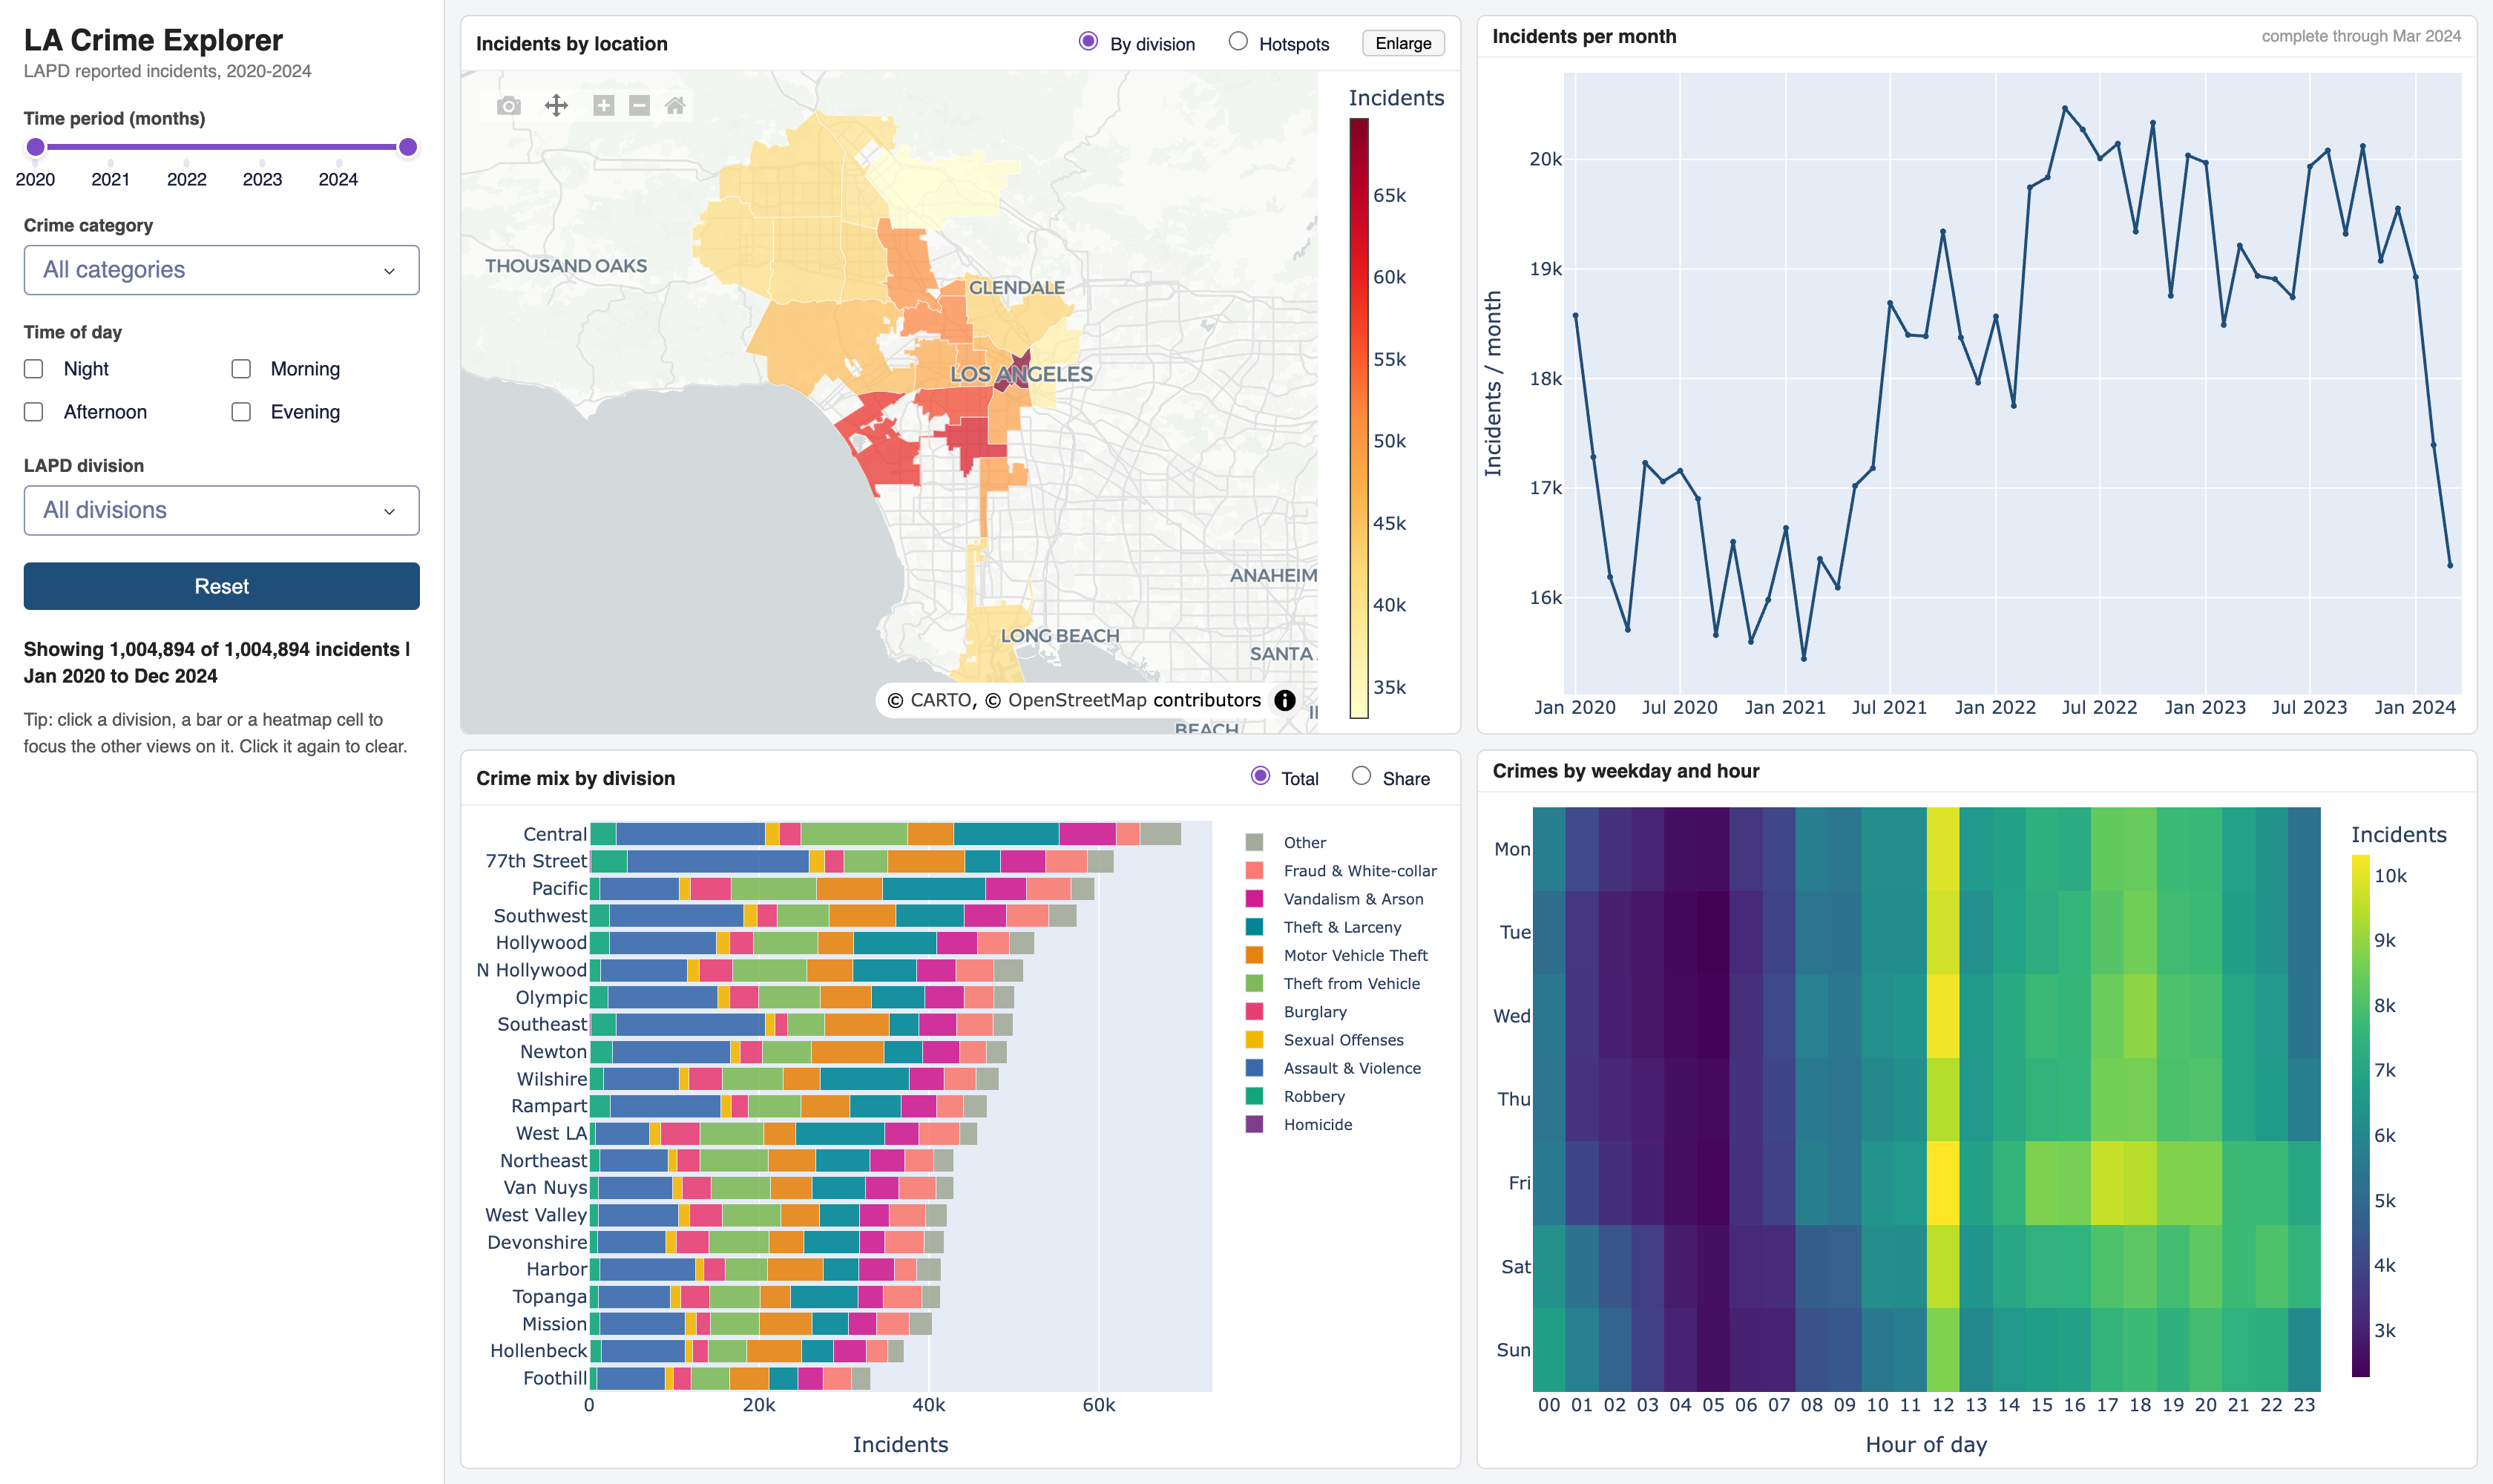Viewport: 2493px width, 1484px height.
Task: Reset map view with home icon
Action: coord(675,106)
